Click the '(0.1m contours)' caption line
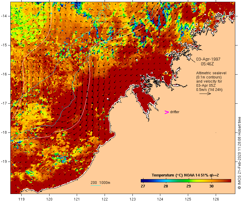This screenshot has height=202, width=243. click(x=209, y=77)
